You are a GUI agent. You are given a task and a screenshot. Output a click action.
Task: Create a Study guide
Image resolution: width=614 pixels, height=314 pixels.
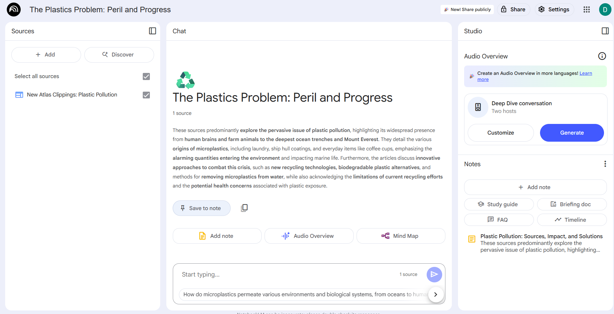click(x=498, y=204)
